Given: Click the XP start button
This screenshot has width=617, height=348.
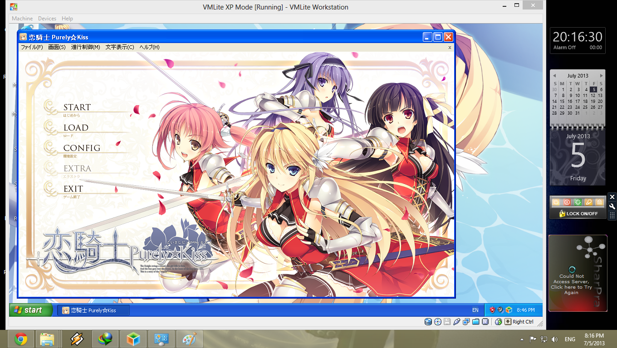Looking at the screenshot, I should click(x=32, y=310).
